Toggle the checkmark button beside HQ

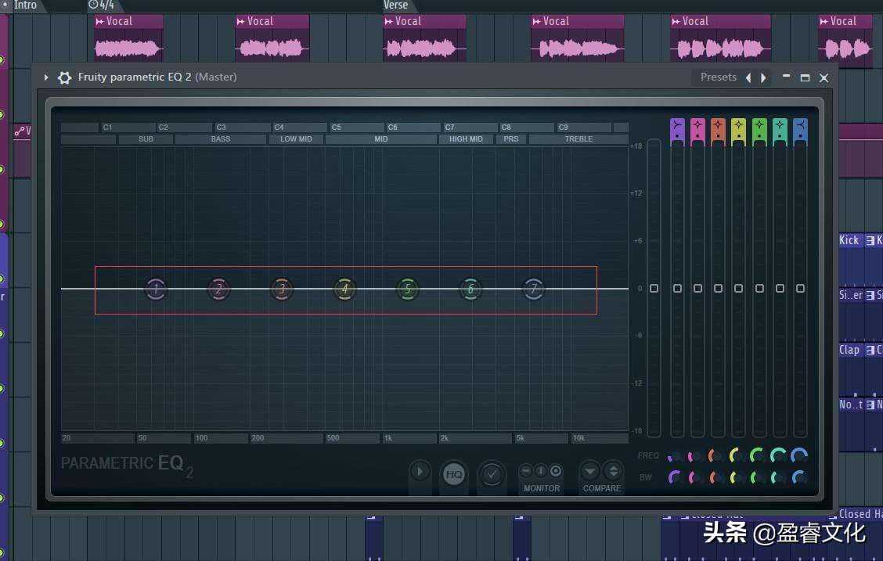pos(492,474)
